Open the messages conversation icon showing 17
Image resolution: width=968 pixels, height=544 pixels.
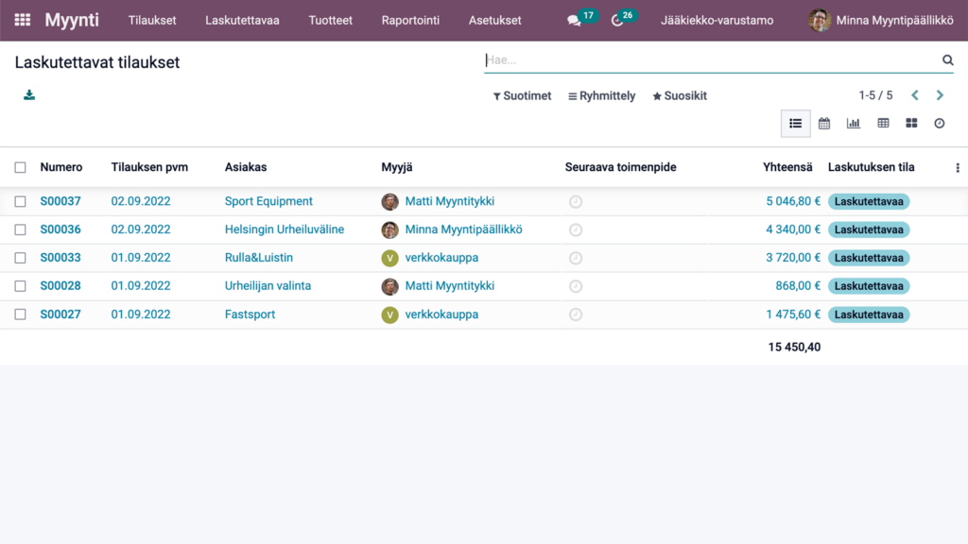[572, 19]
